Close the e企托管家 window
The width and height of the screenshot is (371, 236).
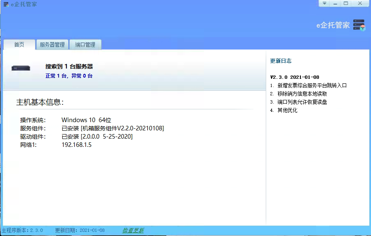360,3
